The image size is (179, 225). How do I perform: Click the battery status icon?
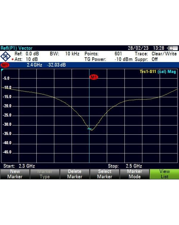point(173,48)
